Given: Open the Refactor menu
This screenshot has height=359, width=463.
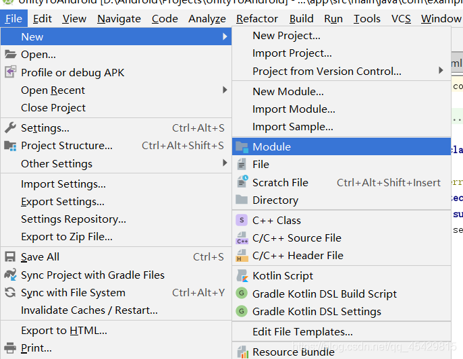Looking at the screenshot, I should click(256, 19).
